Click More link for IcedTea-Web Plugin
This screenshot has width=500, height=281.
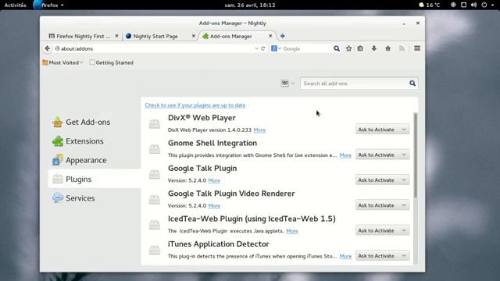292,231
